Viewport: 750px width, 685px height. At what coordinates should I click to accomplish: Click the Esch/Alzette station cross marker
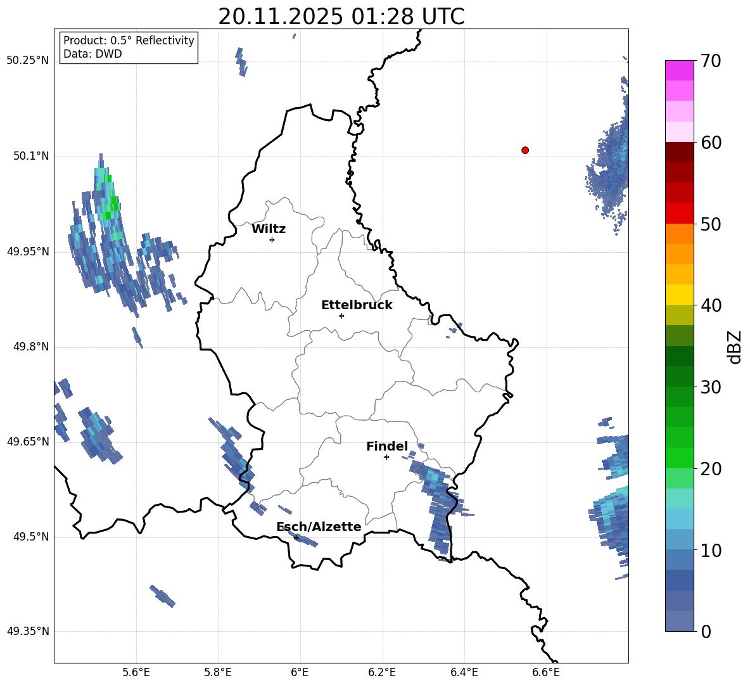click(296, 537)
